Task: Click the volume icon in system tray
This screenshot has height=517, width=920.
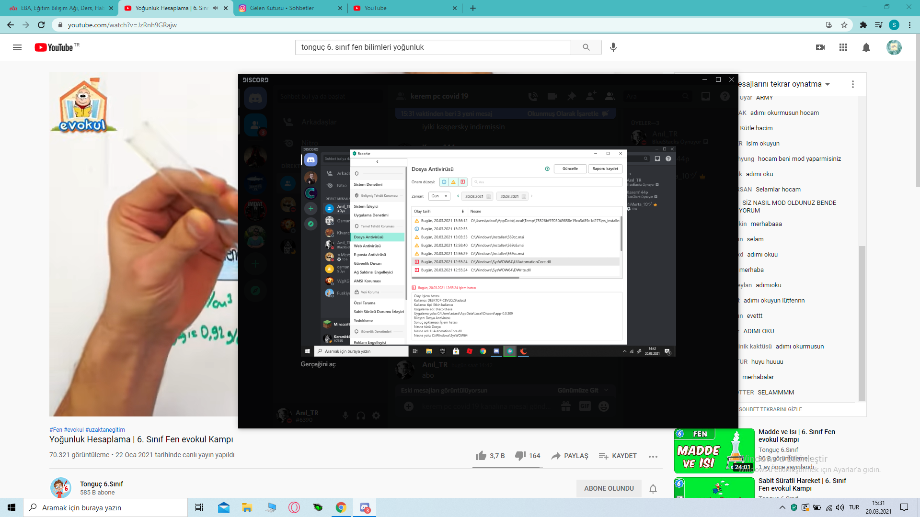Action: tap(840, 507)
